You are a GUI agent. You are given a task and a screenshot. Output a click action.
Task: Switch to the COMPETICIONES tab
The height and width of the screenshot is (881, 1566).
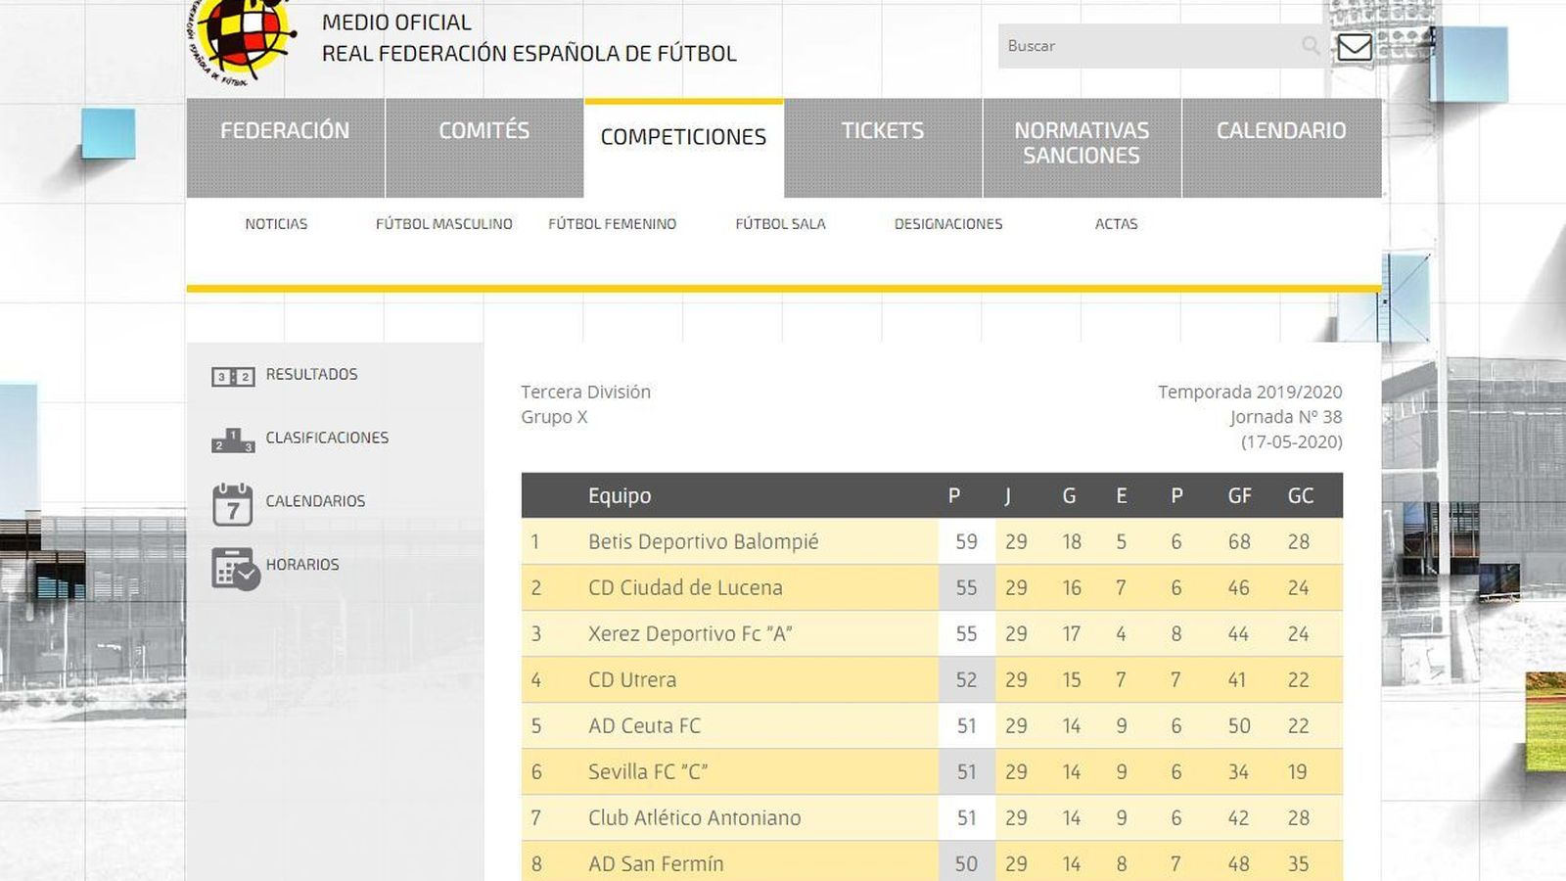(683, 137)
